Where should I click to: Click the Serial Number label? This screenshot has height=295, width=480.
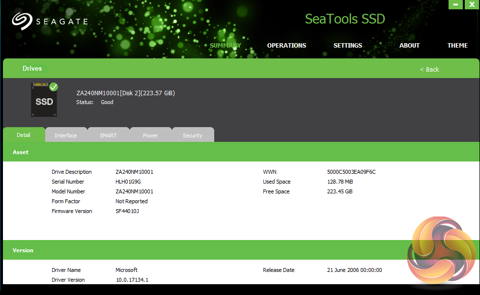(68, 182)
